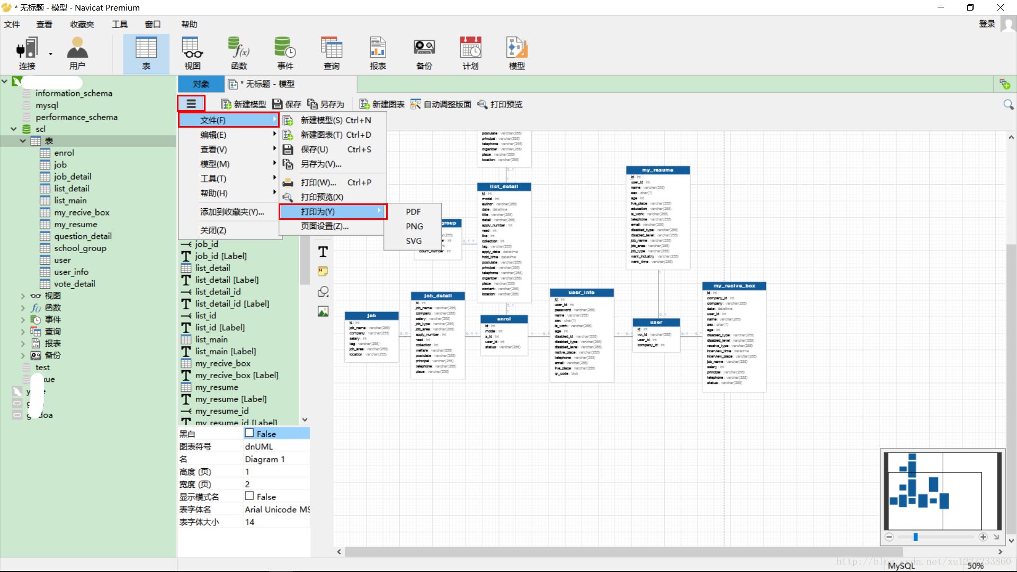This screenshot has width=1017, height=572.
Task: Select PNG export option from submenu
Action: click(x=414, y=226)
